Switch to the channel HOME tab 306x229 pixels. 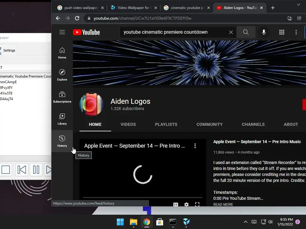tap(95, 124)
